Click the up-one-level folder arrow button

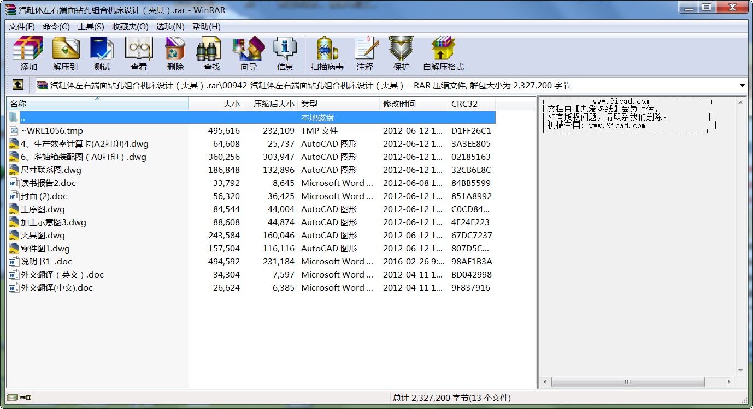click(18, 85)
